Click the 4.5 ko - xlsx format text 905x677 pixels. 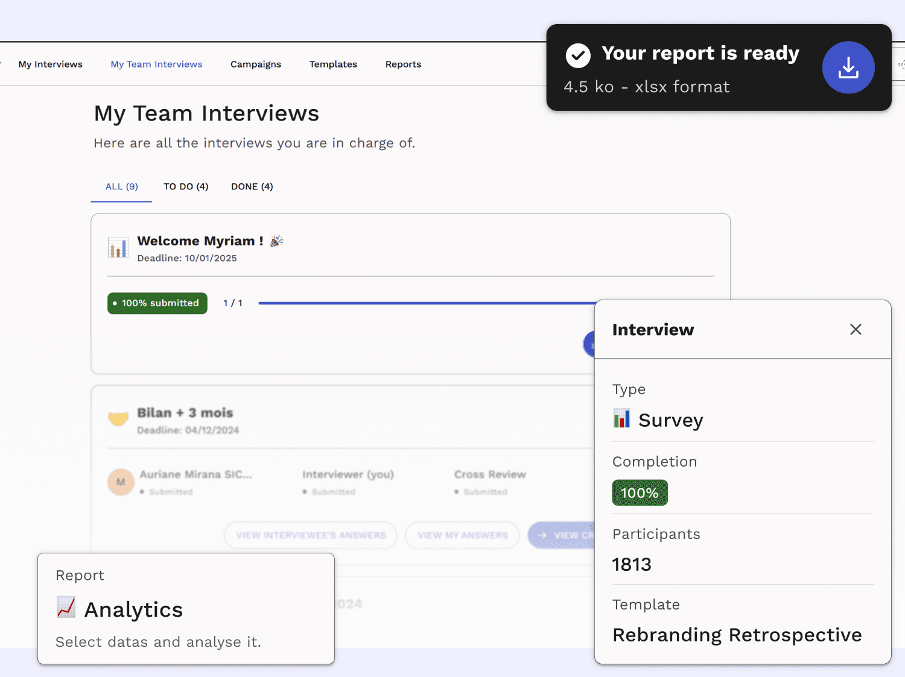647,87
